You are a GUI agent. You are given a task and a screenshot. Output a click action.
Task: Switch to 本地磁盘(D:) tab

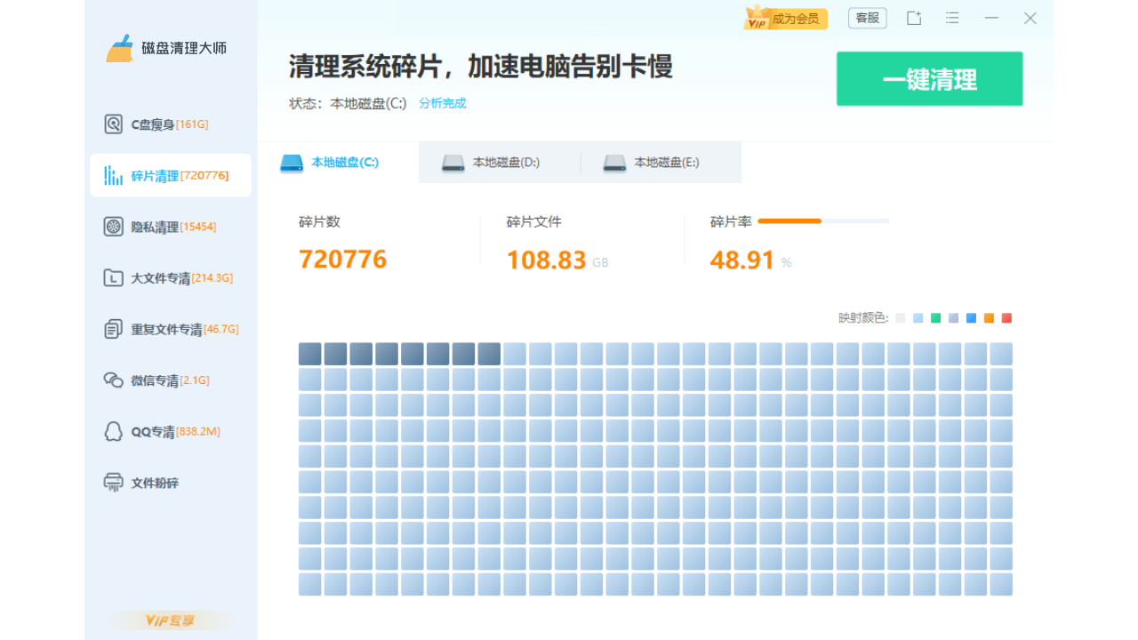coord(500,163)
